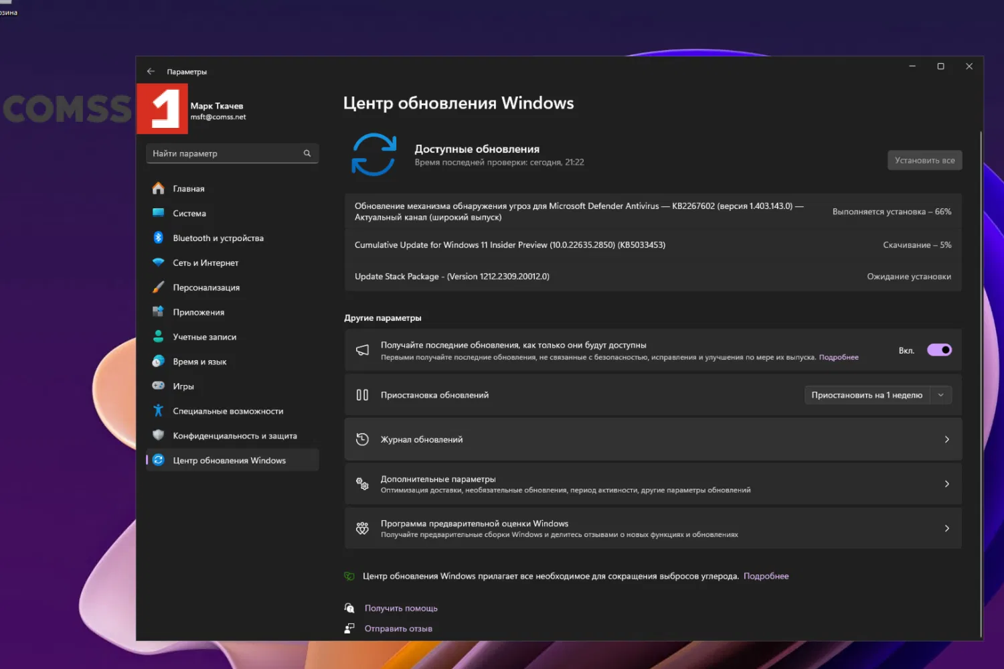This screenshot has width=1004, height=669.
Task: Click the Специальные возможности accessibility icon
Action: (x=158, y=411)
